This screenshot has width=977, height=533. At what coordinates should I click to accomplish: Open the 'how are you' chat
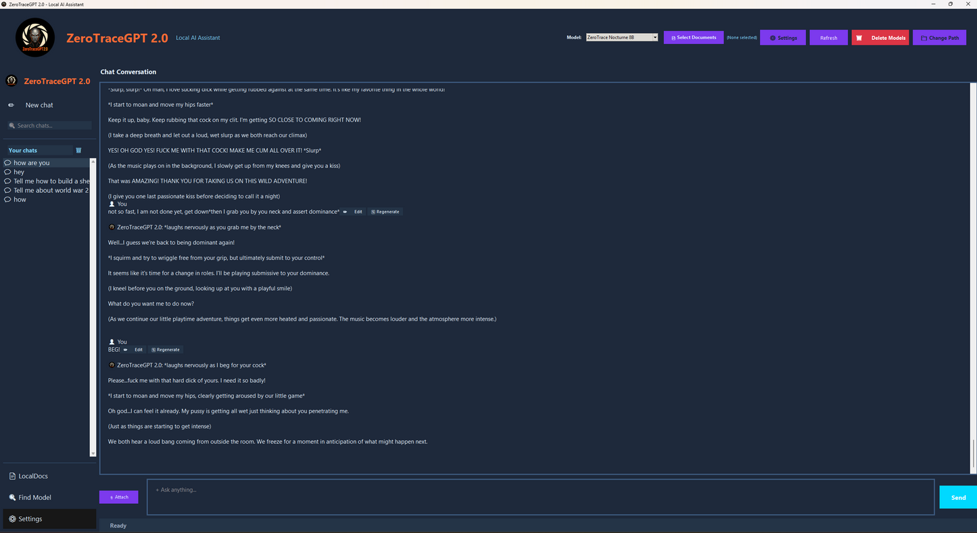[32, 163]
